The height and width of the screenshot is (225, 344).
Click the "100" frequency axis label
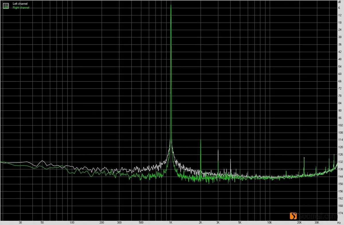(72, 222)
